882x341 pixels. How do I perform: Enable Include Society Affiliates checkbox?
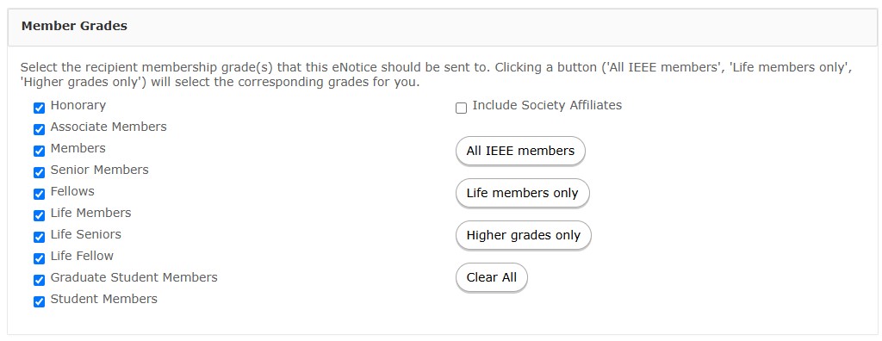pos(462,108)
